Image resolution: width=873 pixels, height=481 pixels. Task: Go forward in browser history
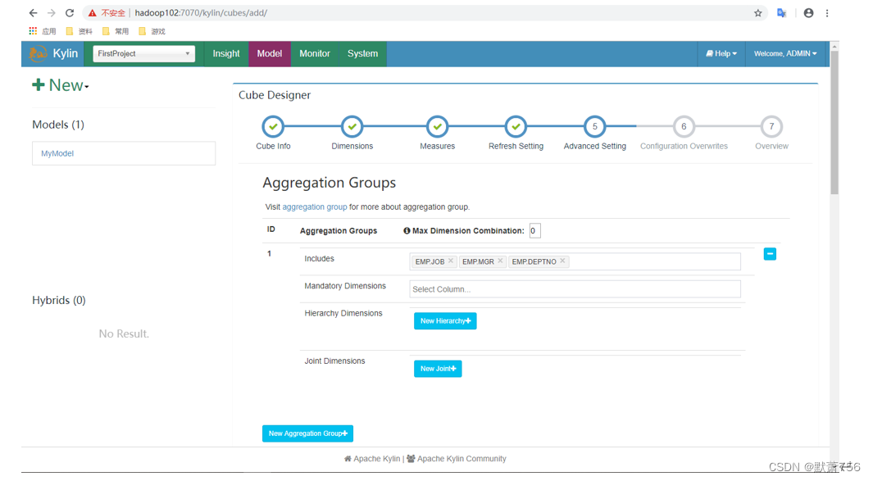coord(51,13)
